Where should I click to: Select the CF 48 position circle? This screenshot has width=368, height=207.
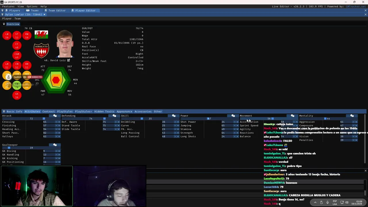[x=17, y=46]
